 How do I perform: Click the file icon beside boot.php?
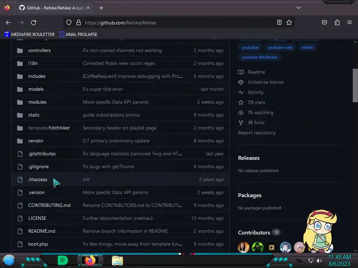pos(20,244)
